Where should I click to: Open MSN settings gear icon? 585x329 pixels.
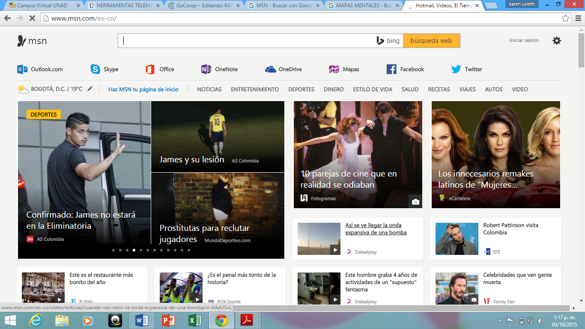coord(556,41)
